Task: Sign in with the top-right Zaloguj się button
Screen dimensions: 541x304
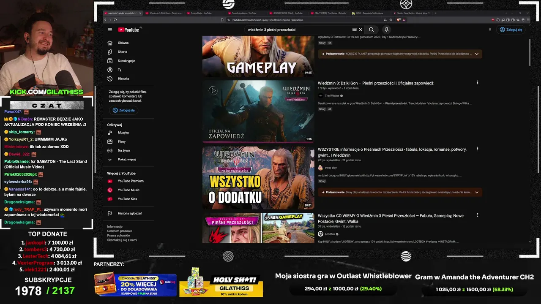Action: [x=511, y=30]
